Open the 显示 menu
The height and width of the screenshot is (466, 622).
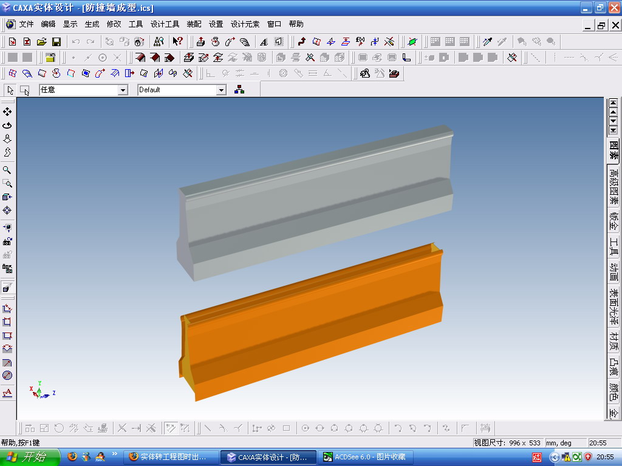point(70,24)
